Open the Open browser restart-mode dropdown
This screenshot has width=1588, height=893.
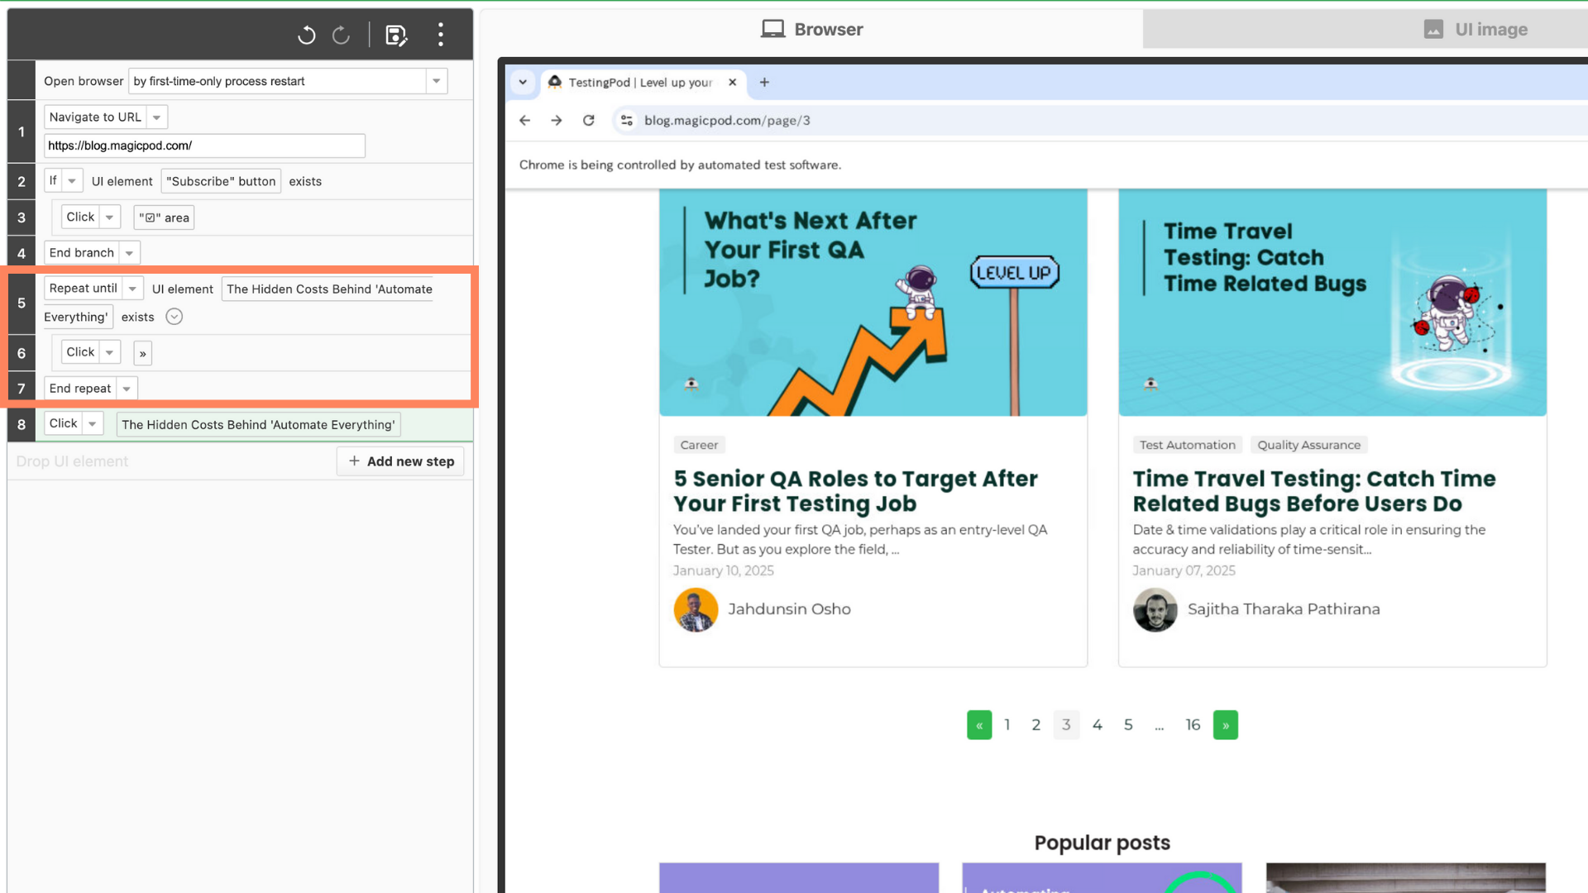click(x=436, y=81)
